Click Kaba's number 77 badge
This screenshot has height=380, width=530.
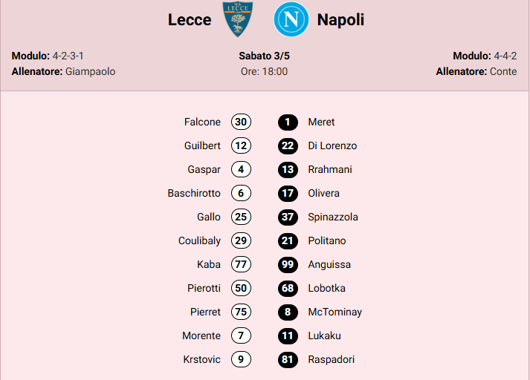(x=241, y=264)
